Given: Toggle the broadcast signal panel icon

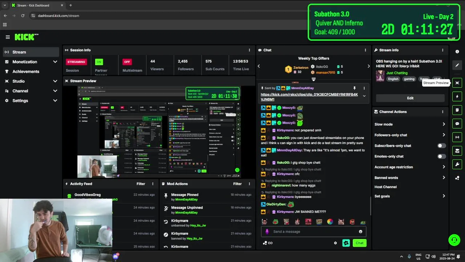Looking at the screenshot, I should [x=457, y=137].
